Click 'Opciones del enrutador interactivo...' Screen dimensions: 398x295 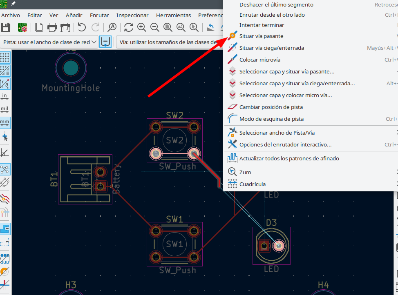[285, 144]
